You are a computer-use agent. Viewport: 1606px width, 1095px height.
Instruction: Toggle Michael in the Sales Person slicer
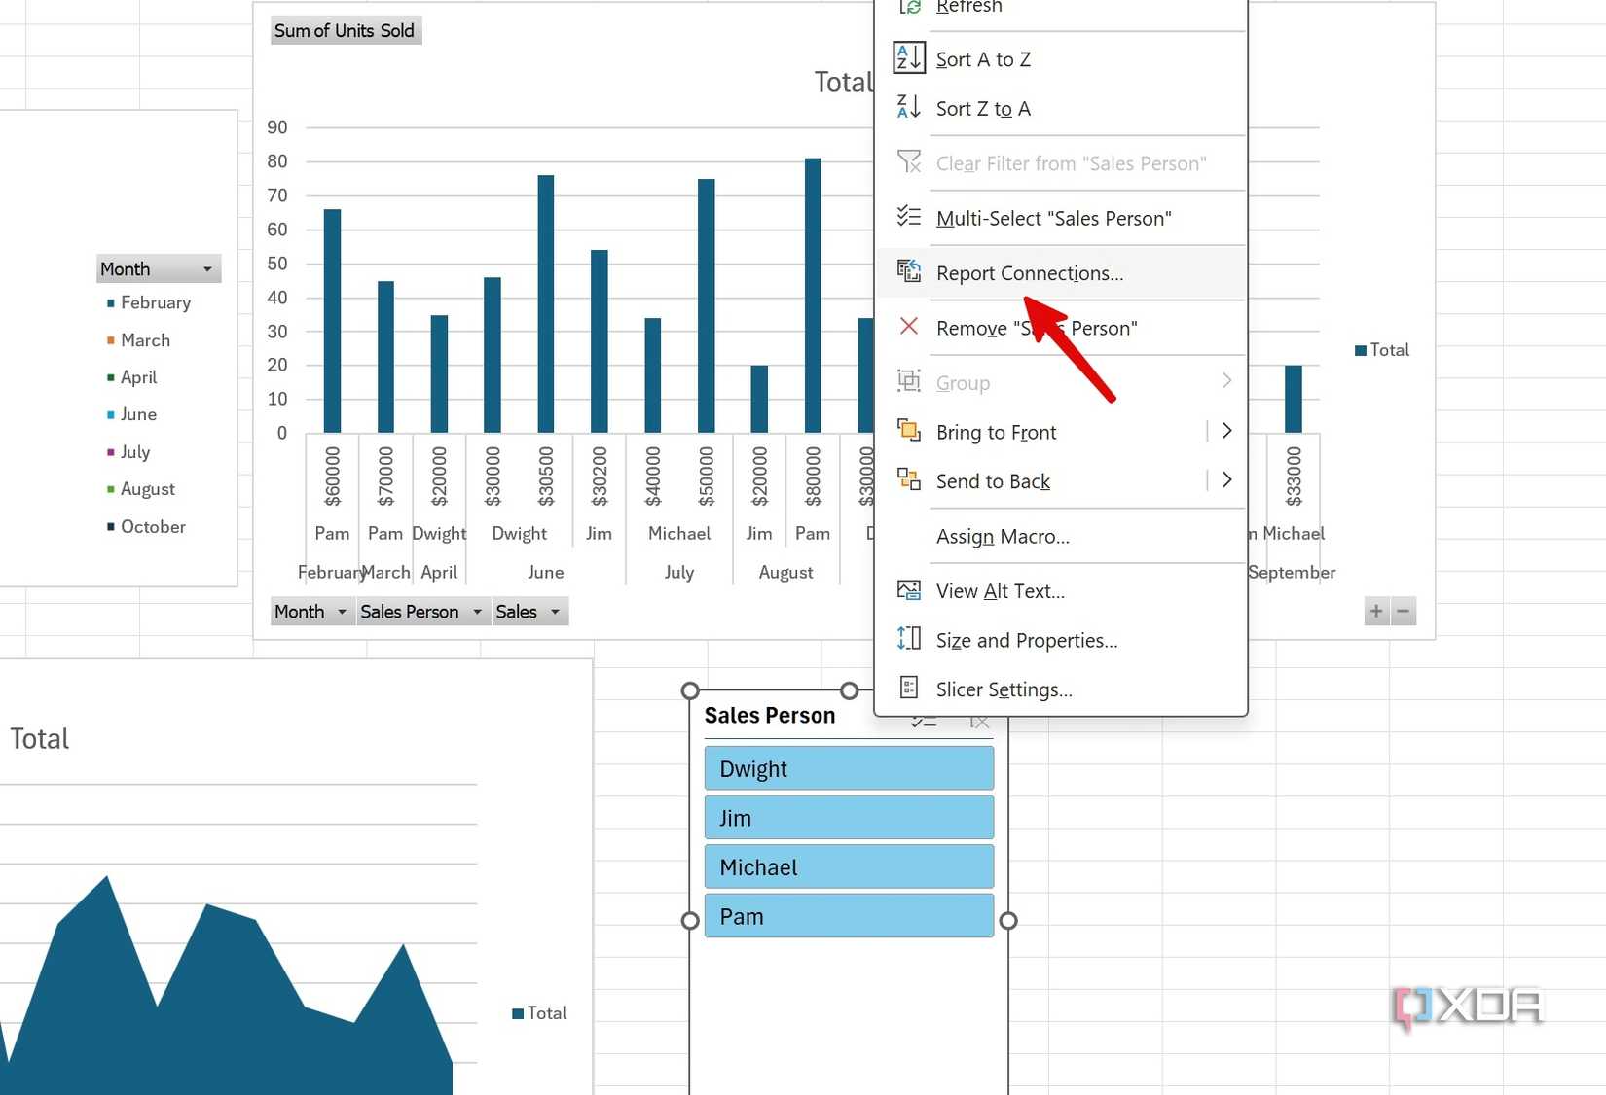(848, 866)
